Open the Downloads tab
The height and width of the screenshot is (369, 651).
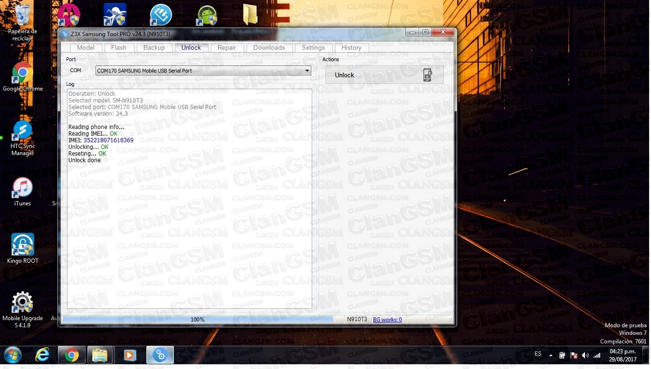pos(269,47)
